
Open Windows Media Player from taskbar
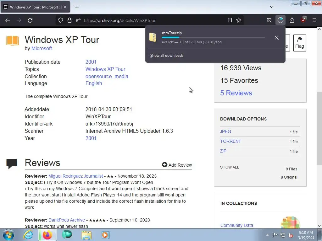(x=106, y=235)
